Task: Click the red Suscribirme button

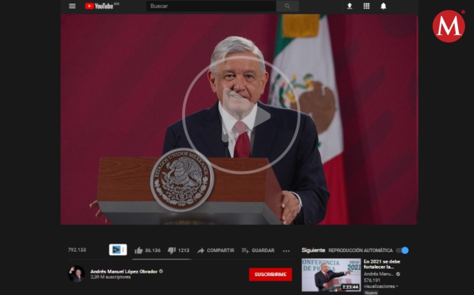Action: click(x=270, y=274)
